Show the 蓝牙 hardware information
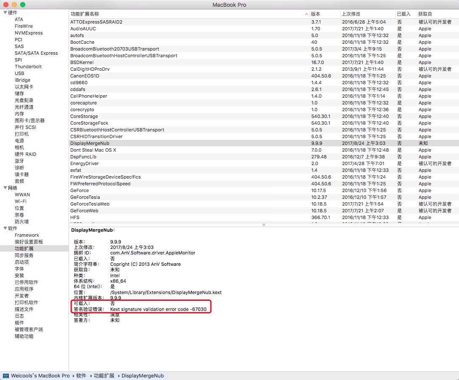The height and width of the screenshot is (380, 459). [19, 161]
